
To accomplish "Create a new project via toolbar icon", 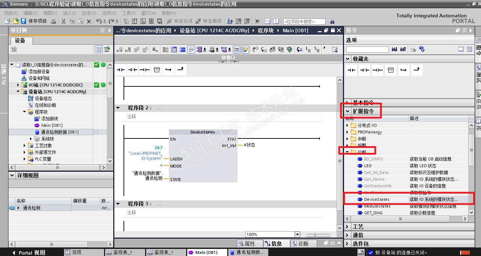I will point(7,21).
